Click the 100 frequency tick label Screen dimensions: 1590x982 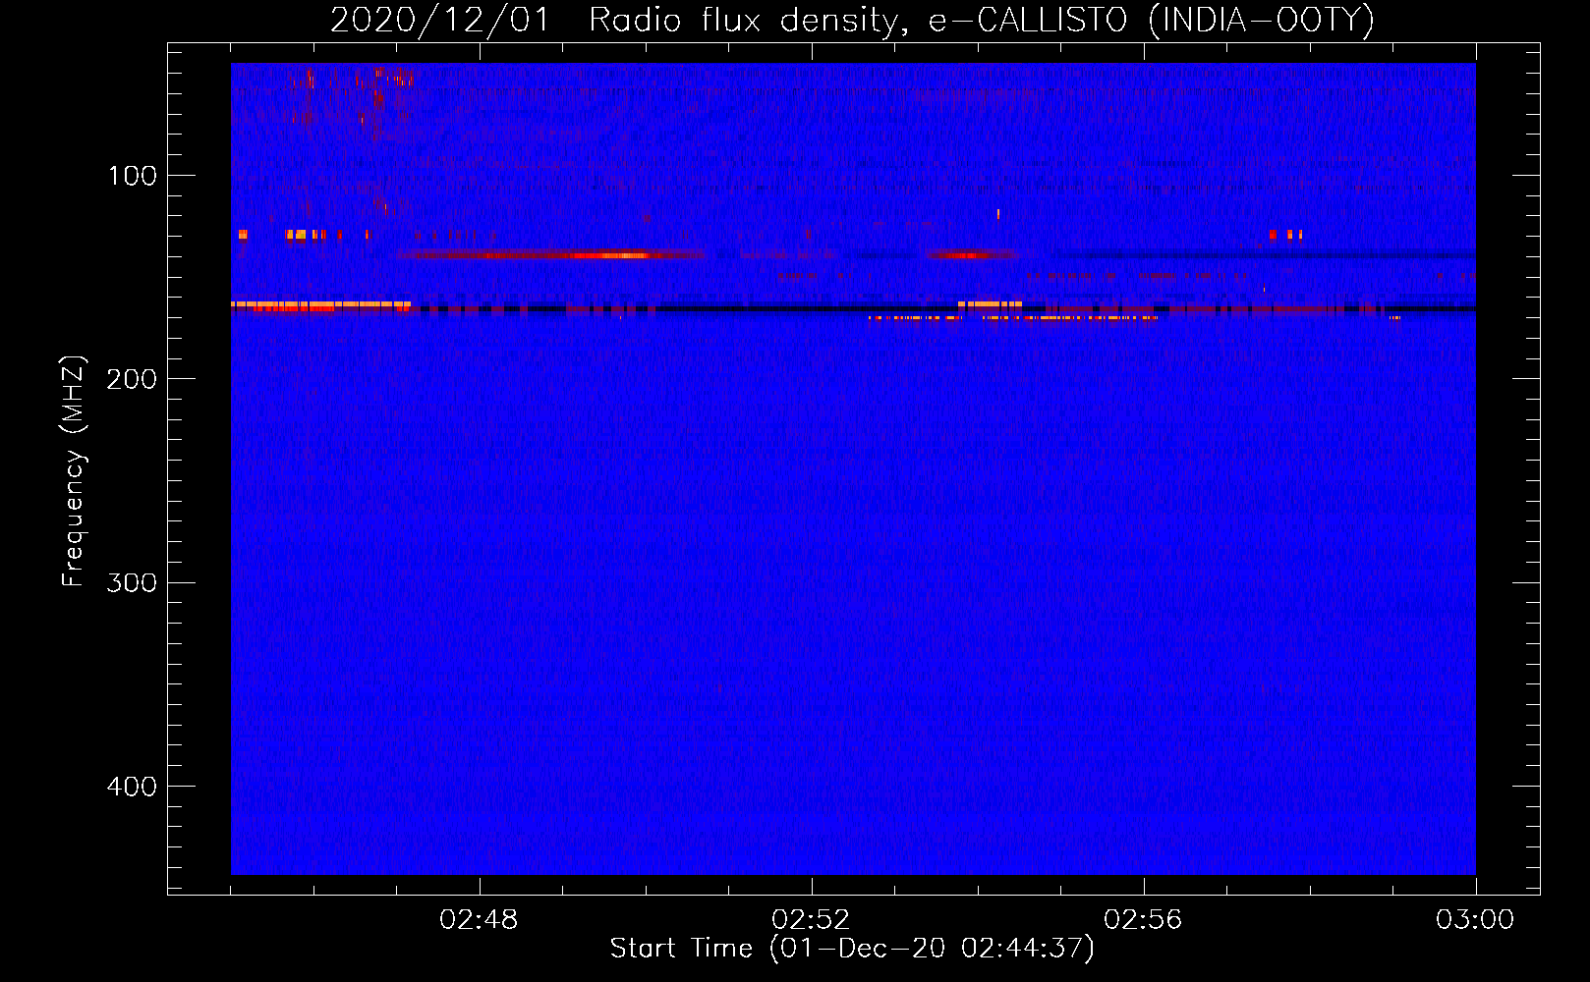coord(133,176)
